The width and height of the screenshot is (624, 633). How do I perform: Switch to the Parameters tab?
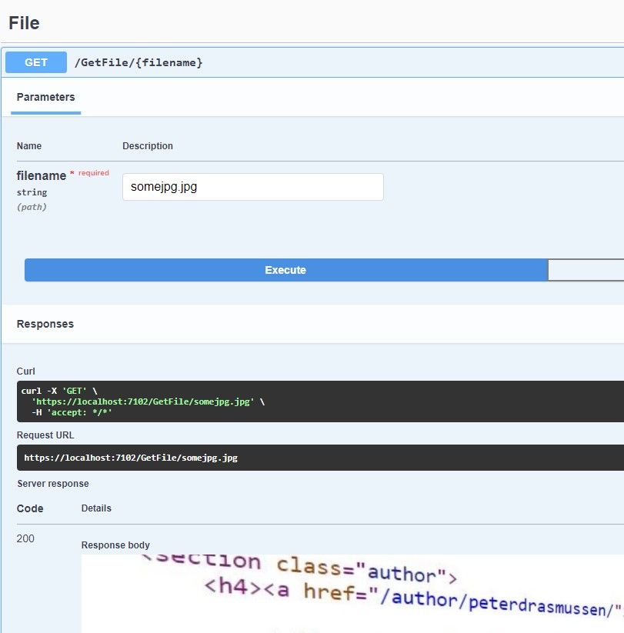click(45, 97)
